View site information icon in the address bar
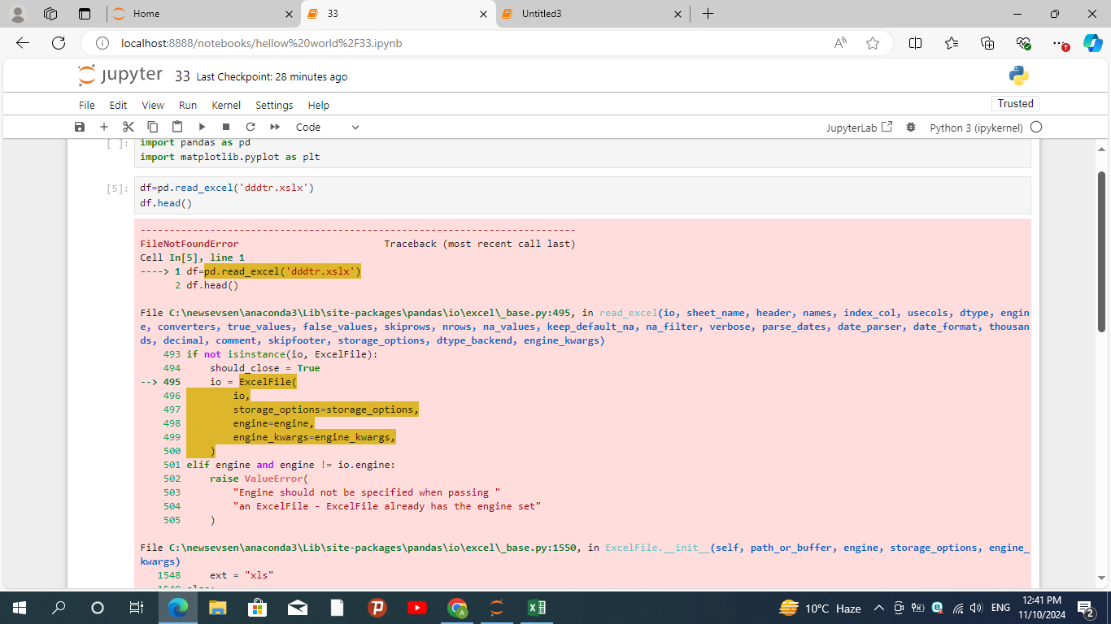1111x624 pixels. pyautogui.click(x=102, y=43)
